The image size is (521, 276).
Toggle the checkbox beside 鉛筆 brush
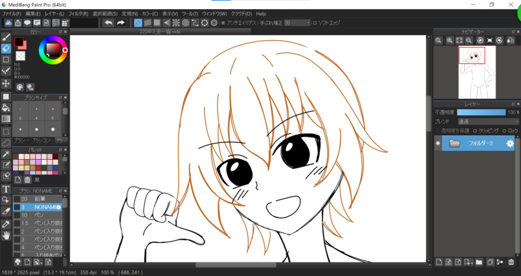pos(17,199)
